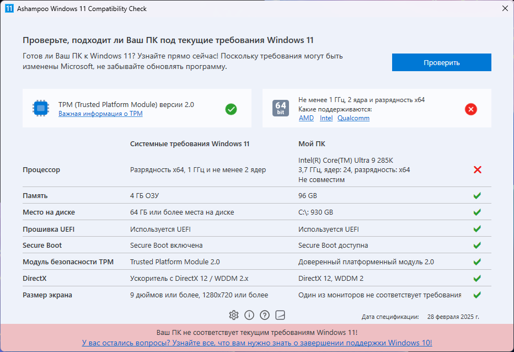This screenshot has height=352, width=514.
Task: Click the 96 GB memory value
Action: tap(308, 196)
